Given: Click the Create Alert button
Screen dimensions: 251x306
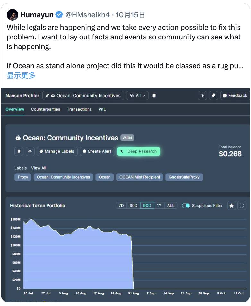Looking at the screenshot, I should (97, 151).
